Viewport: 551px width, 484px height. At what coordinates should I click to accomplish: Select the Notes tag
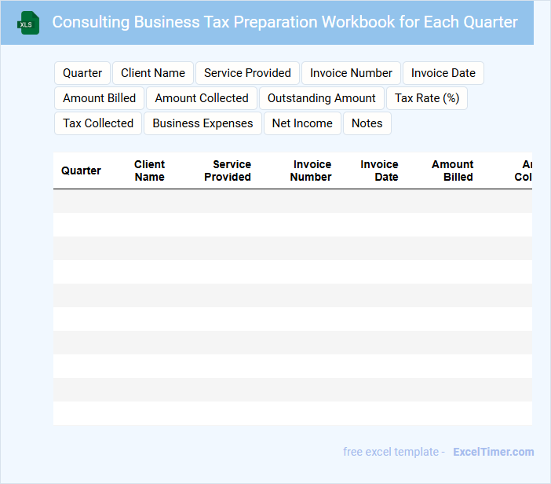367,123
